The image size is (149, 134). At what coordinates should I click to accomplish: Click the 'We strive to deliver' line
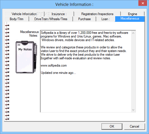[80, 55]
